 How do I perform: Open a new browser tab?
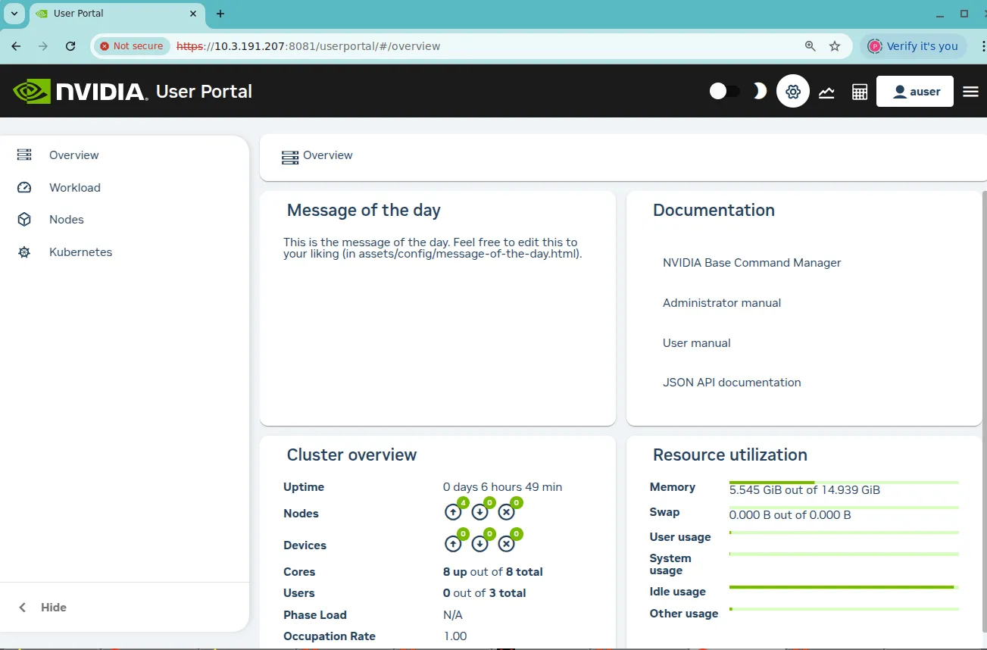click(x=220, y=14)
